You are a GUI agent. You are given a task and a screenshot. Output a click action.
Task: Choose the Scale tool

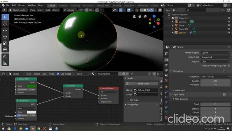5,43
